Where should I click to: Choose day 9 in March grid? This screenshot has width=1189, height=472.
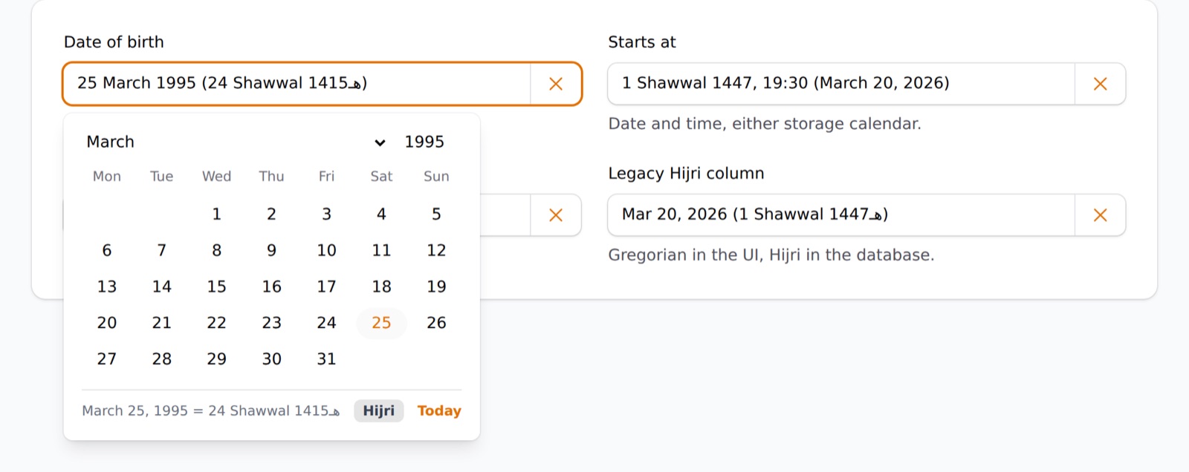coord(271,251)
